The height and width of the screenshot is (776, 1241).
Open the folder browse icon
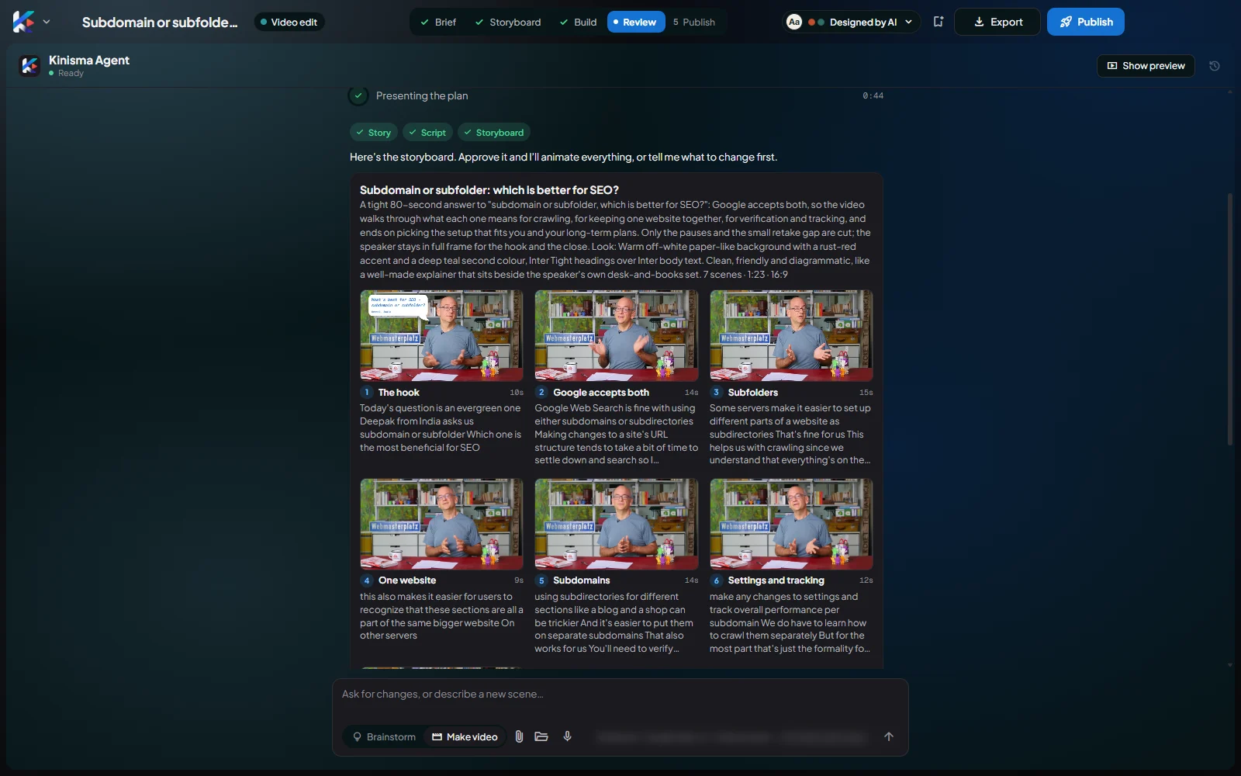541,736
